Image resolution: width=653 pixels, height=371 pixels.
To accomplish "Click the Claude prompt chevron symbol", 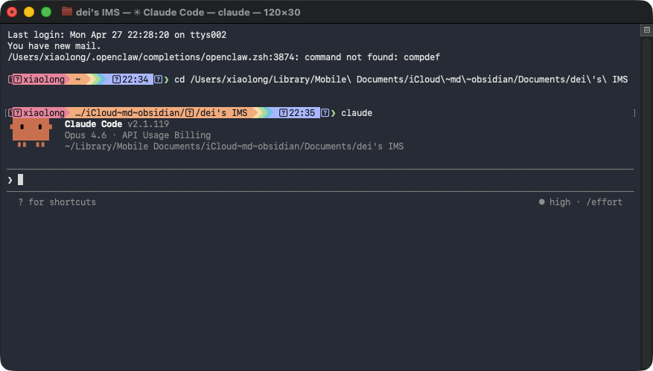I will pyautogui.click(x=10, y=179).
